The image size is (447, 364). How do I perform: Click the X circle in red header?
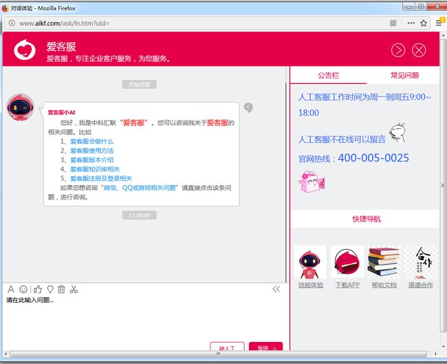coord(419,50)
